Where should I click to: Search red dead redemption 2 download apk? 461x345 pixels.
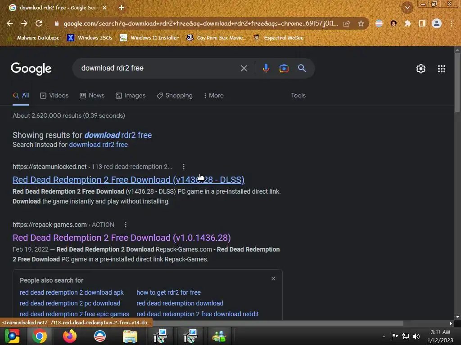pos(72,292)
